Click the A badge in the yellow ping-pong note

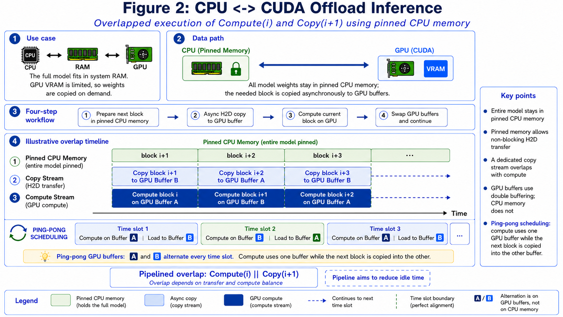134,256
